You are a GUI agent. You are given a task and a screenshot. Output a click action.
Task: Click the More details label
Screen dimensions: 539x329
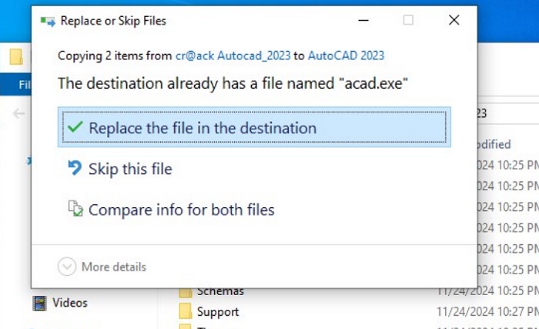pyautogui.click(x=114, y=267)
